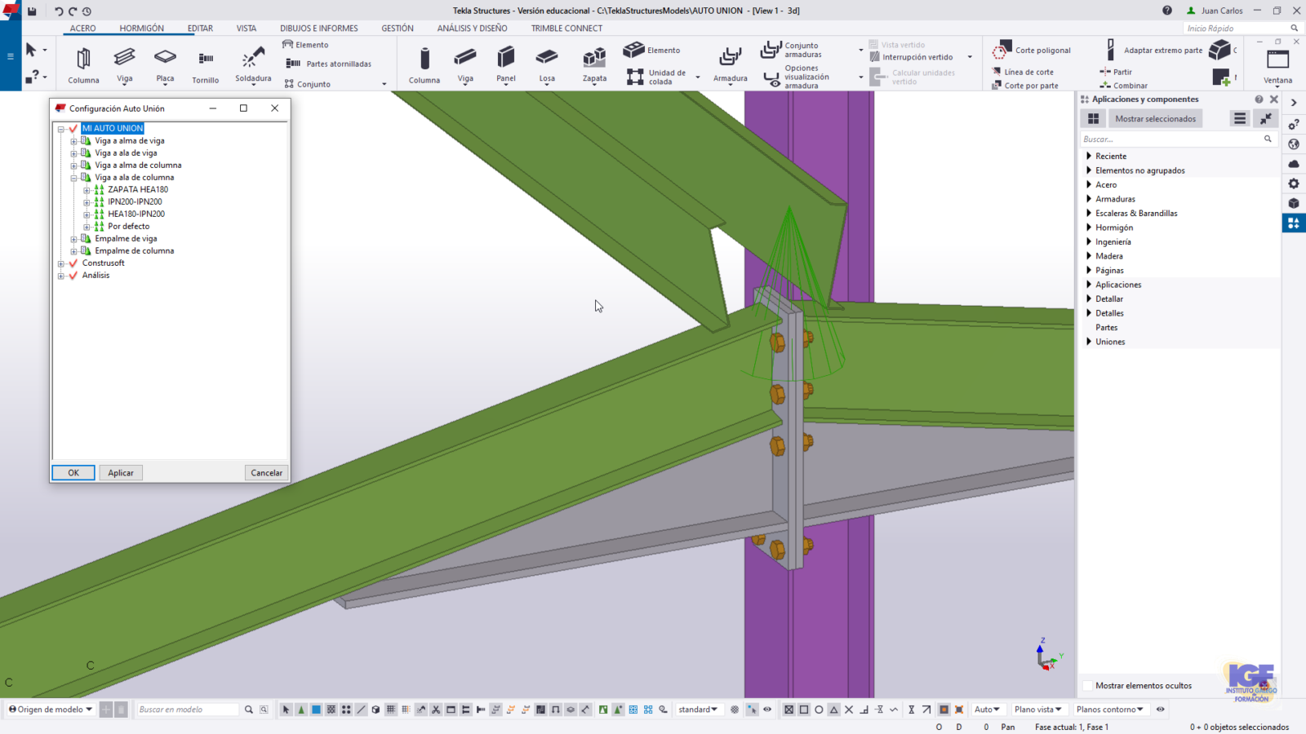This screenshot has height=734, width=1306.
Task: Click the Placa plate tool
Action: [x=165, y=64]
